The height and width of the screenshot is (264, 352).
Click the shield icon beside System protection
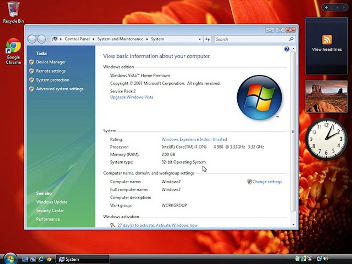pos(32,80)
